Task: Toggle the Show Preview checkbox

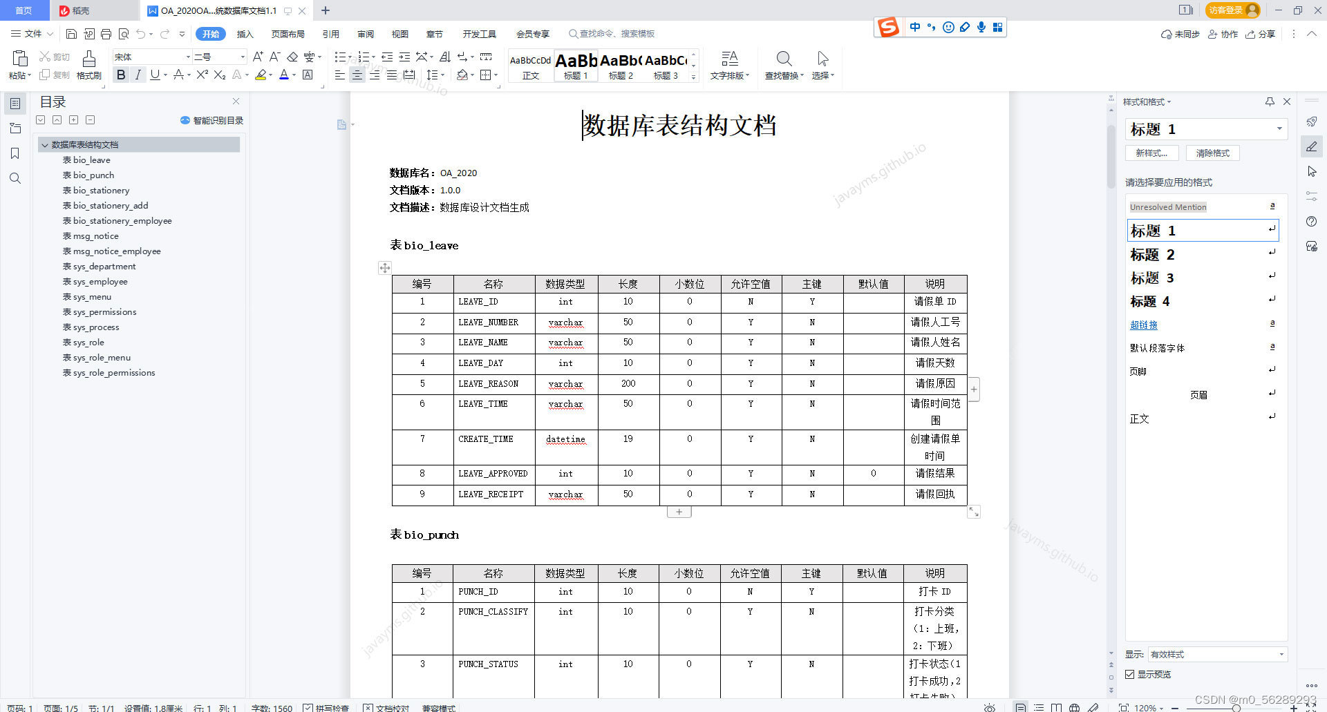Action: [x=1130, y=674]
